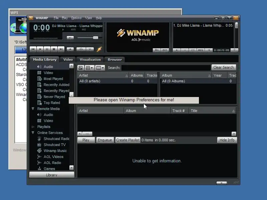Screen dimensions: 267x200
Task: Open Shoutcast Radio service
Action: [56, 139]
